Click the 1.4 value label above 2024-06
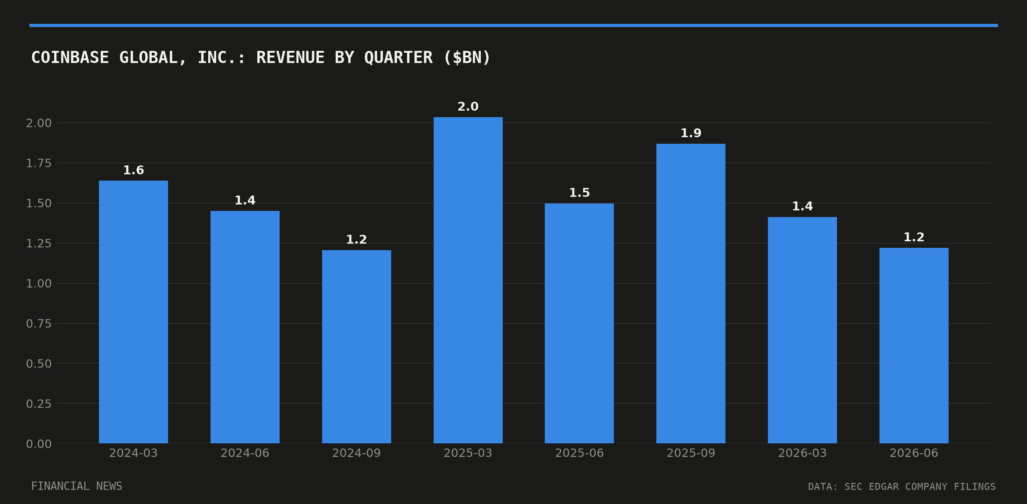Viewport: 1027px width, 504px height. tap(245, 201)
